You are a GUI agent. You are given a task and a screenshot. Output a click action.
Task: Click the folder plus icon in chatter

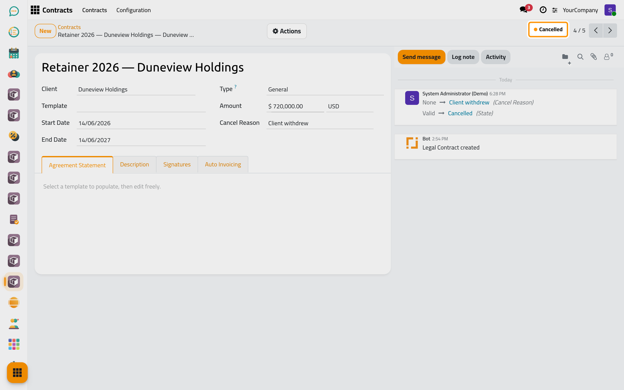566,58
